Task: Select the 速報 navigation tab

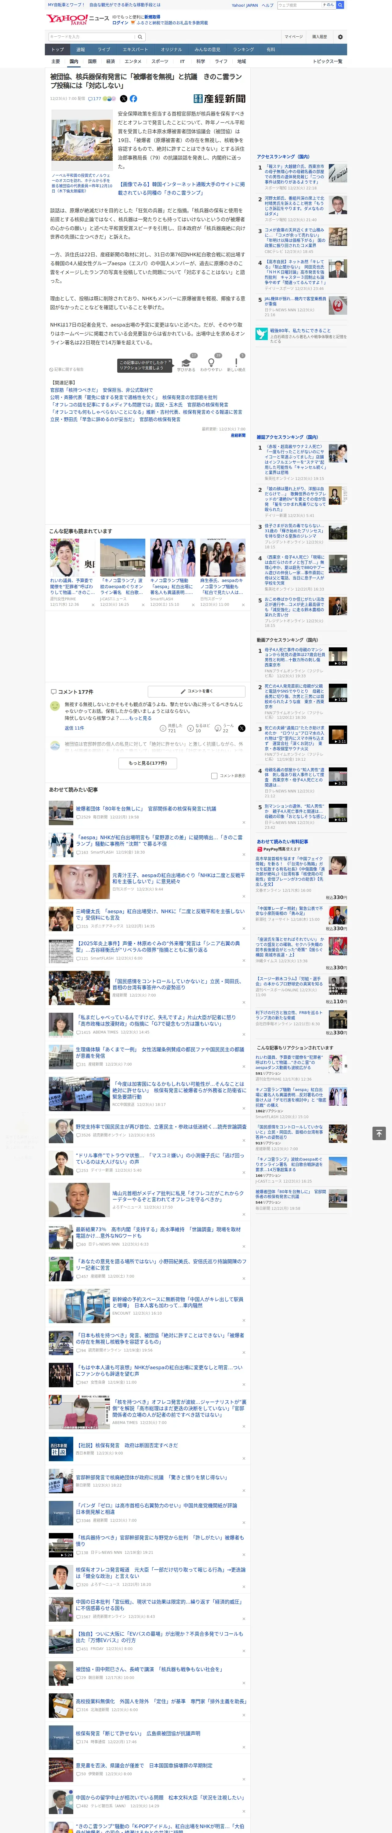Action: click(x=80, y=50)
